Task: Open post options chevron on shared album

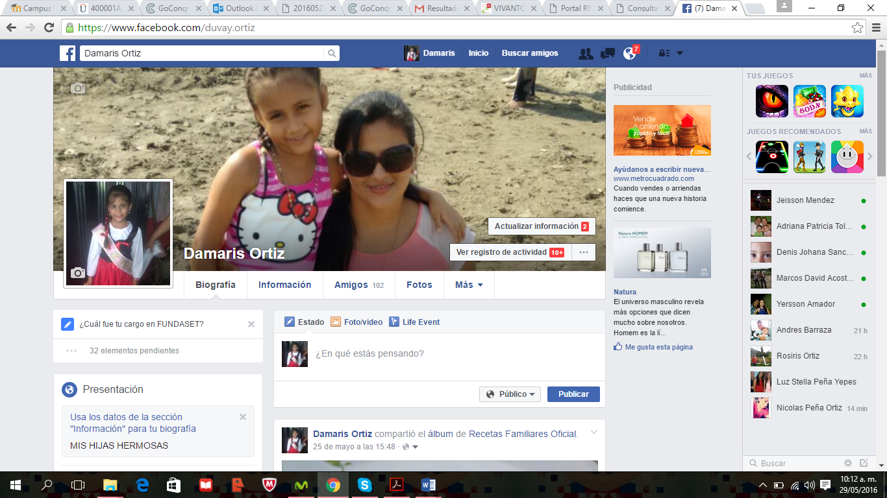Action: (593, 433)
